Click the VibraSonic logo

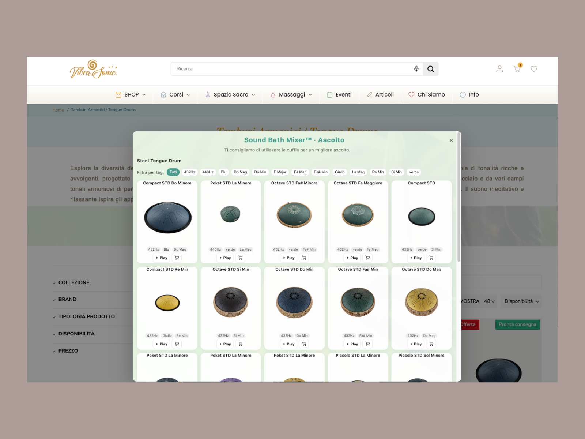click(x=93, y=70)
